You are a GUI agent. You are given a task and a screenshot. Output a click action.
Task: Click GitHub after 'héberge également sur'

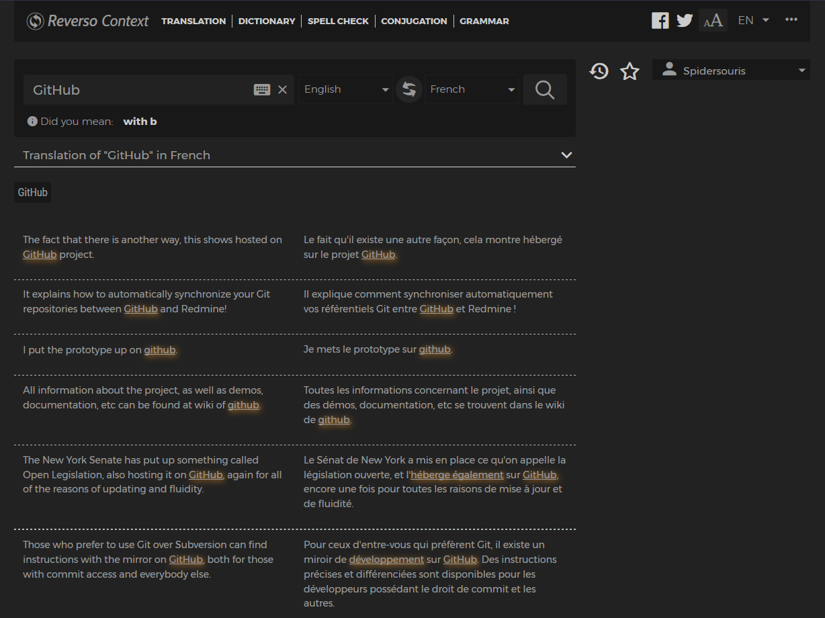pyautogui.click(x=540, y=475)
